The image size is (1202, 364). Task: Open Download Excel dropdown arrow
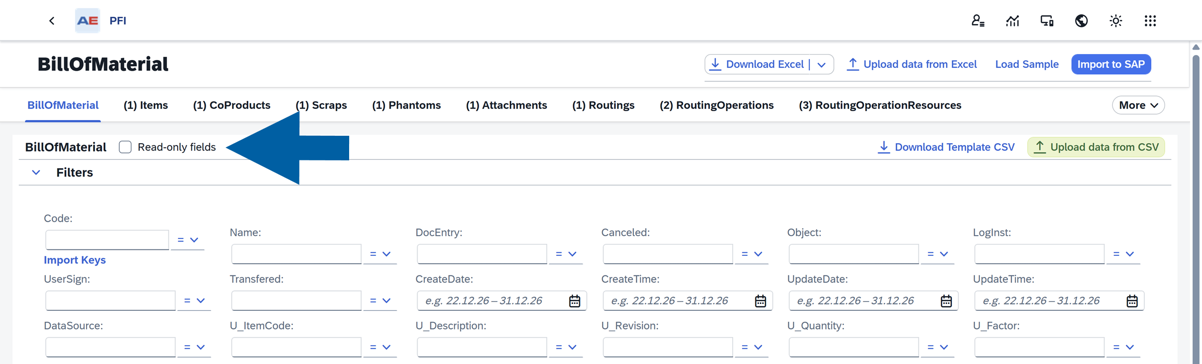(x=821, y=64)
